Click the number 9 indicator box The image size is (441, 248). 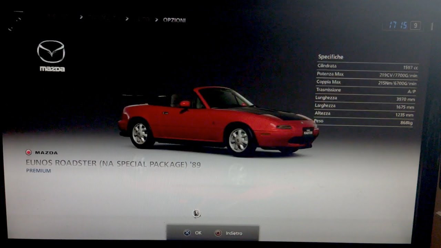point(416,25)
